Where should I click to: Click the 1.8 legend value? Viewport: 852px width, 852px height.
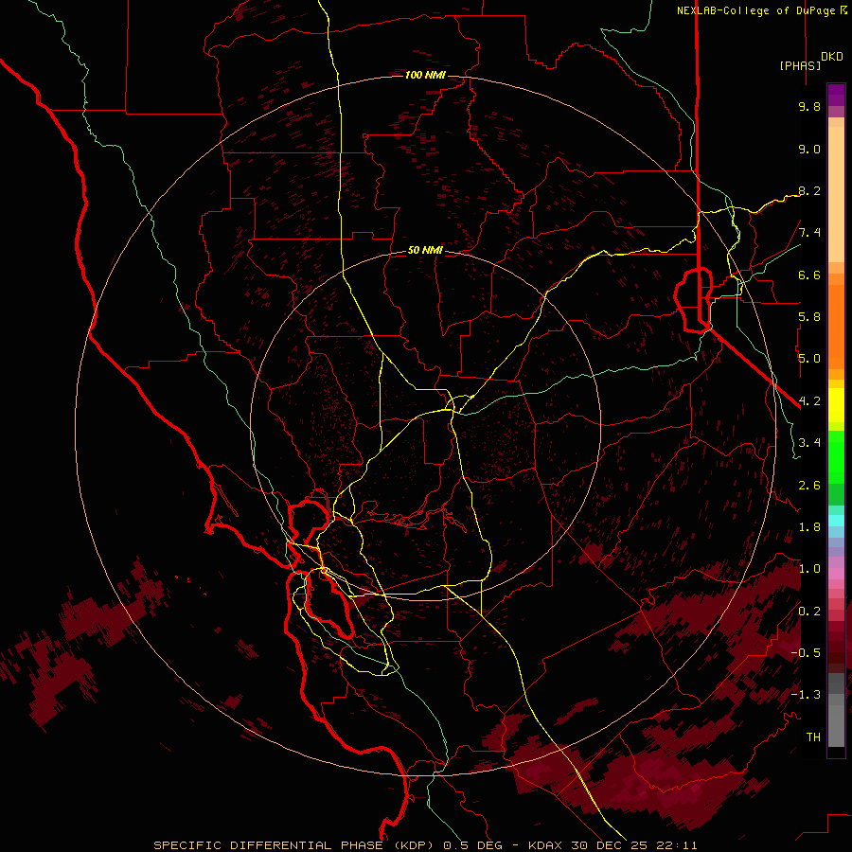point(809,527)
